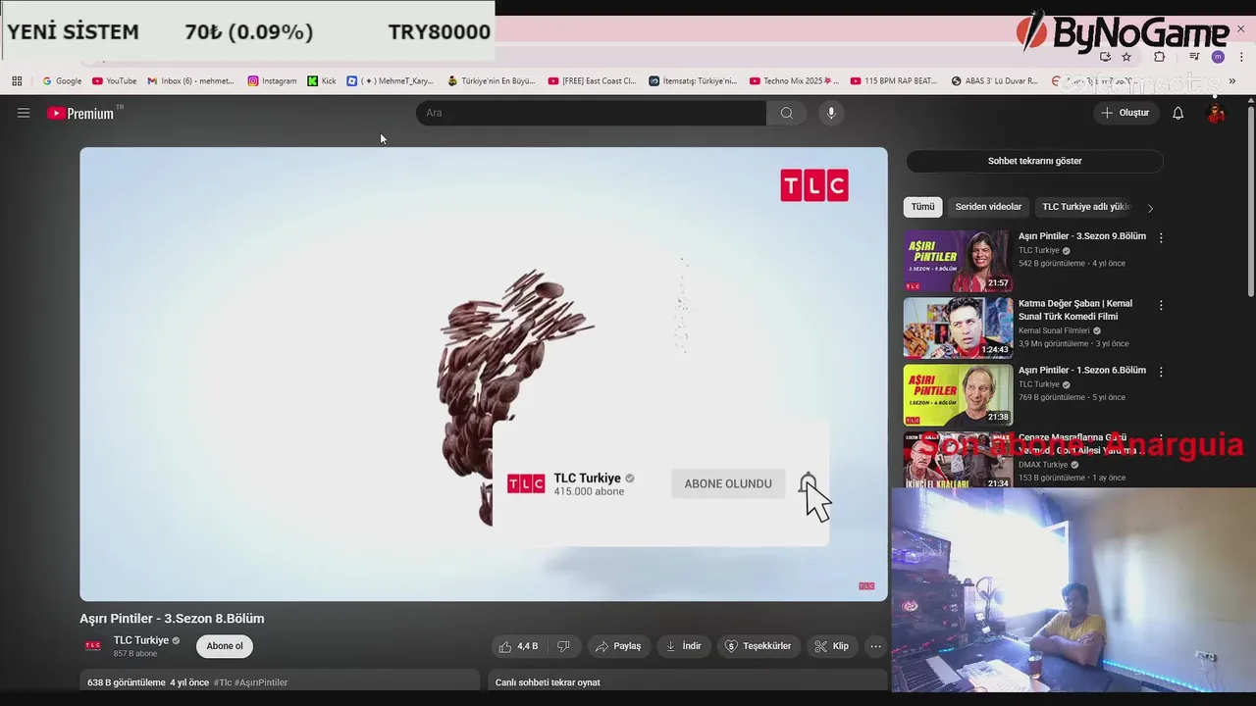Image resolution: width=1256 pixels, height=706 pixels.
Task: Dislike the video with thumbs down
Action: click(563, 646)
